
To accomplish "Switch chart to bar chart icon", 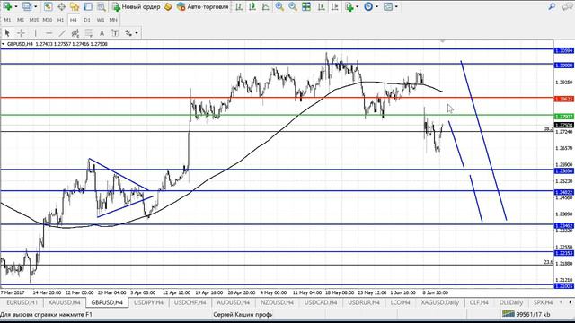I will [239, 6].
